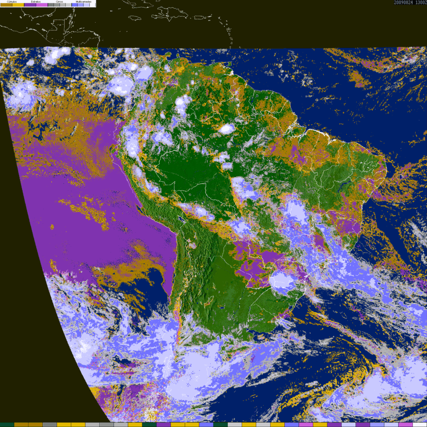Click the 'Multicamadas' legend label
Image resolution: width=427 pixels, height=427 pixels.
pyautogui.click(x=84, y=1)
